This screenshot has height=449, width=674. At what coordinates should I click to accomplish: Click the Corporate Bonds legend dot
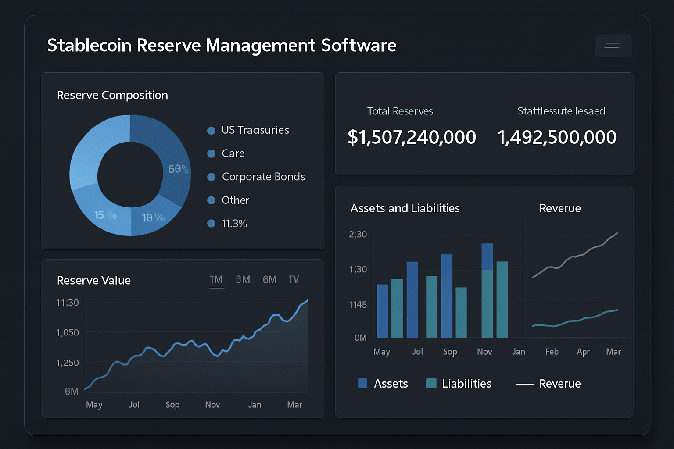(211, 177)
